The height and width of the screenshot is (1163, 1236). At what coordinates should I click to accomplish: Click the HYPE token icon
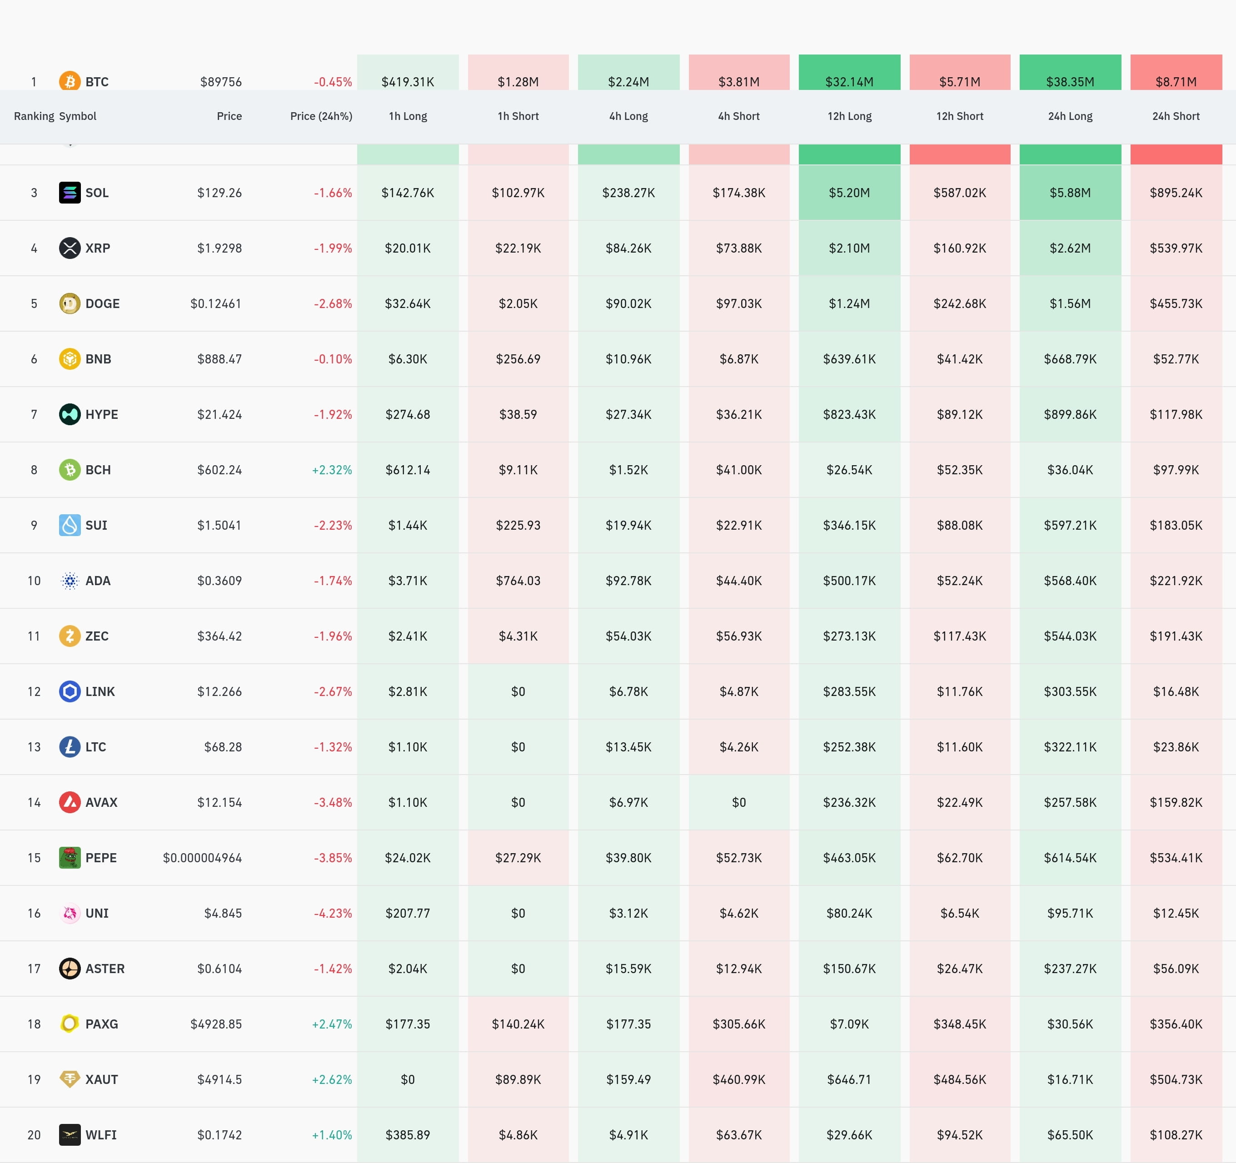click(x=70, y=414)
